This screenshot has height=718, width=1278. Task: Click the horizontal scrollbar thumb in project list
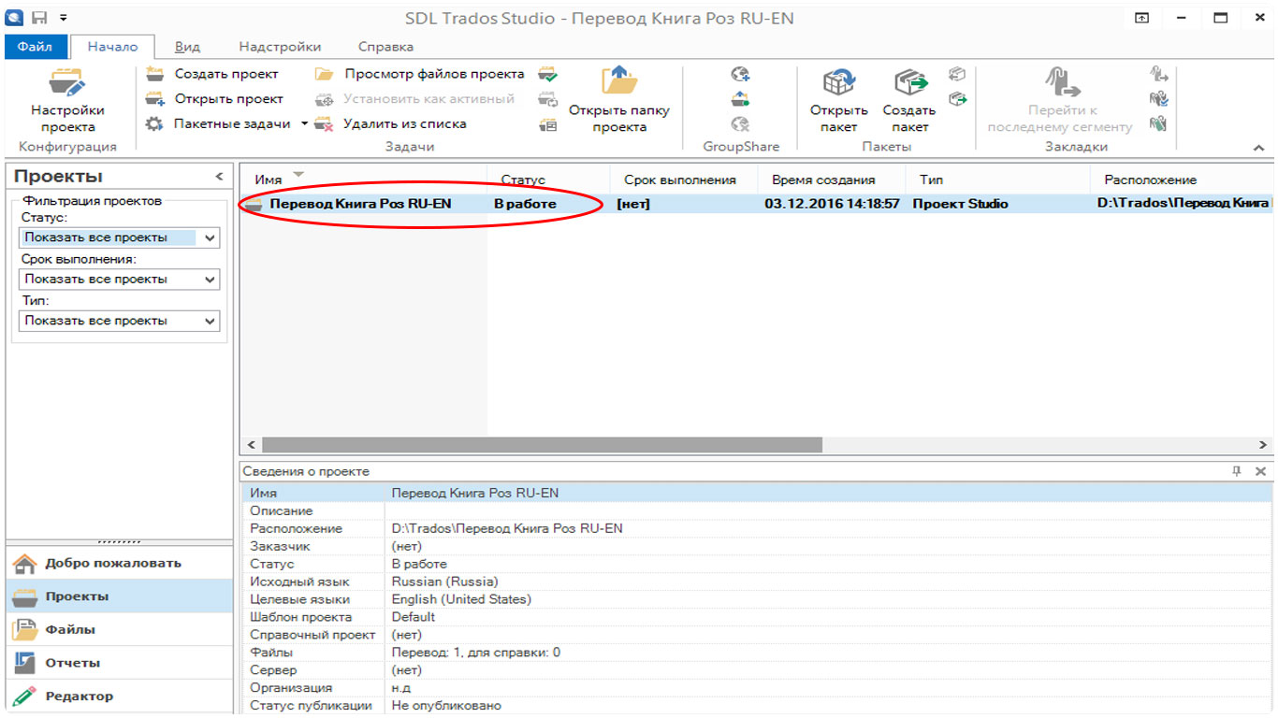pos(541,445)
